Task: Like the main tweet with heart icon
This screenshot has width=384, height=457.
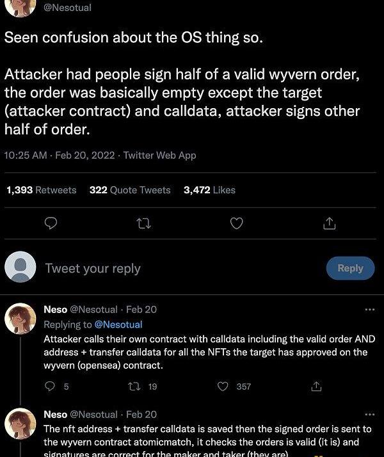Action: coord(236,223)
